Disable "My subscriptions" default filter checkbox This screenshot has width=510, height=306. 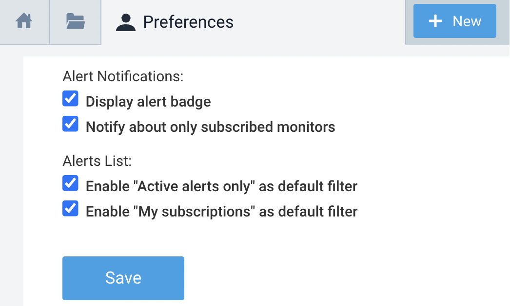coord(70,208)
